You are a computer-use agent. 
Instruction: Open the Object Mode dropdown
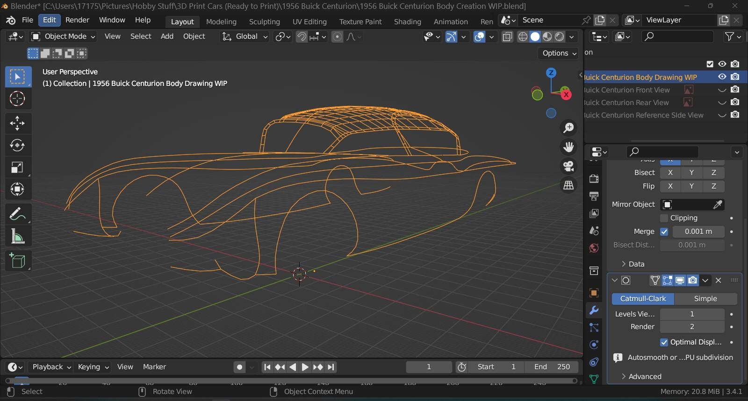coord(63,36)
